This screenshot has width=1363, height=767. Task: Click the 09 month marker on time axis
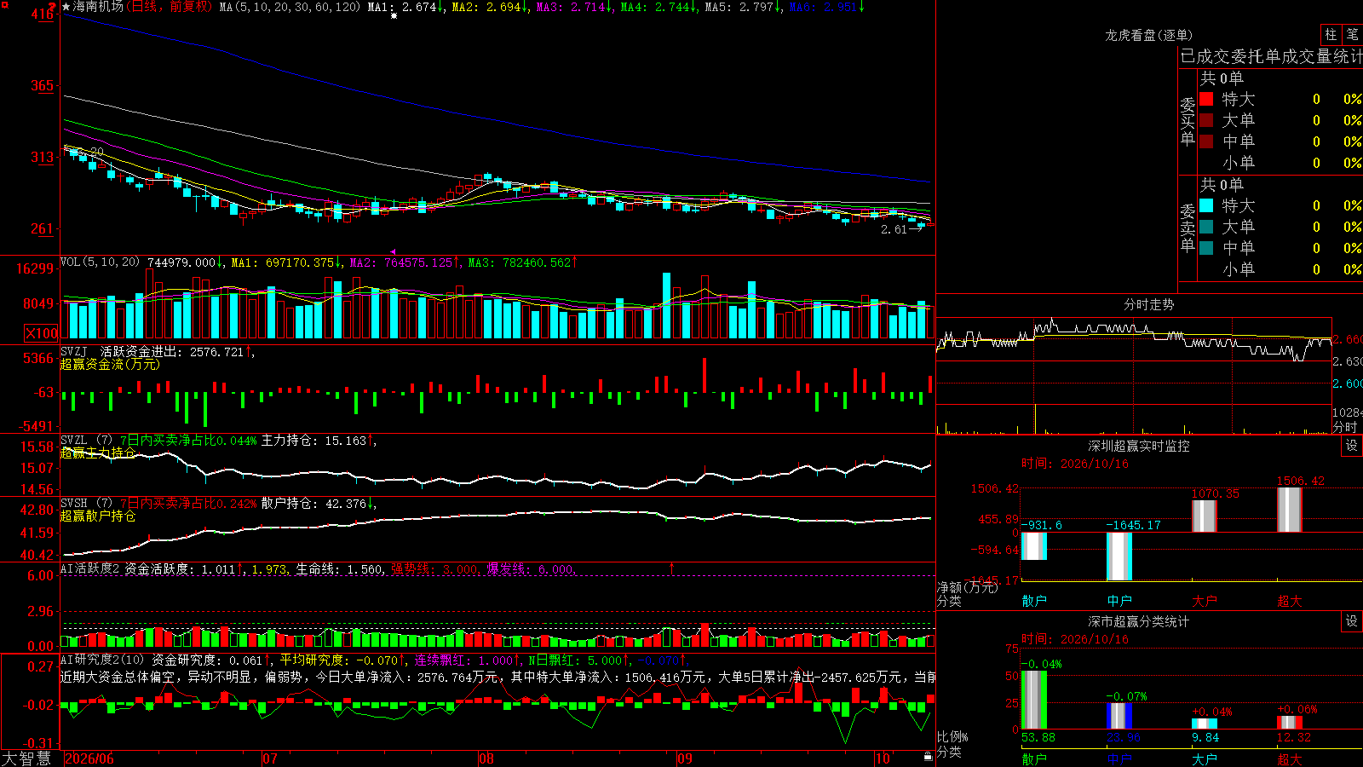click(685, 758)
